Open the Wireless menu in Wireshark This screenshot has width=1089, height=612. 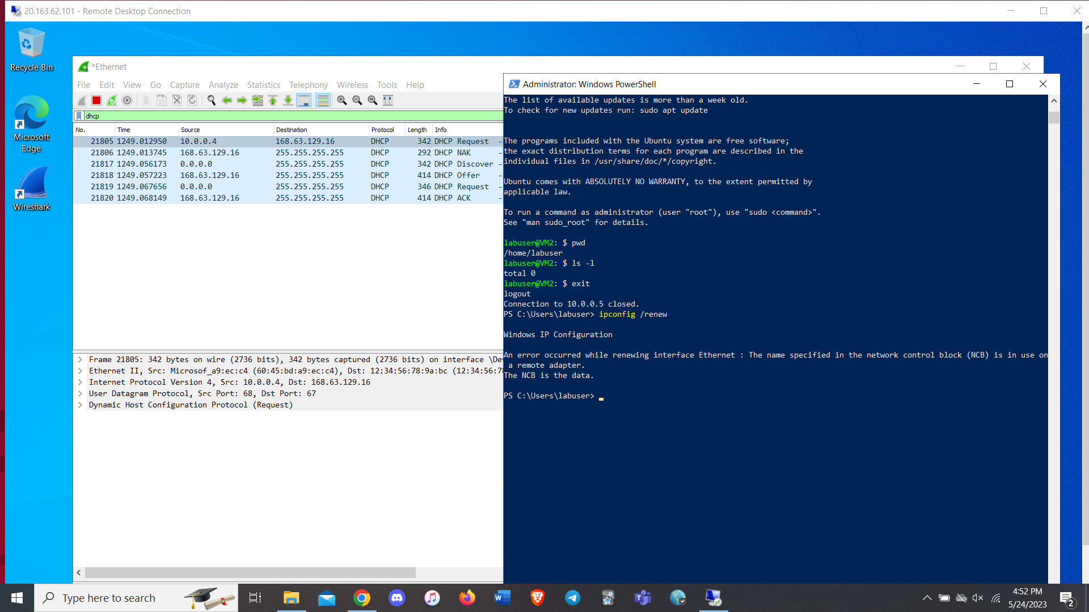pos(352,85)
